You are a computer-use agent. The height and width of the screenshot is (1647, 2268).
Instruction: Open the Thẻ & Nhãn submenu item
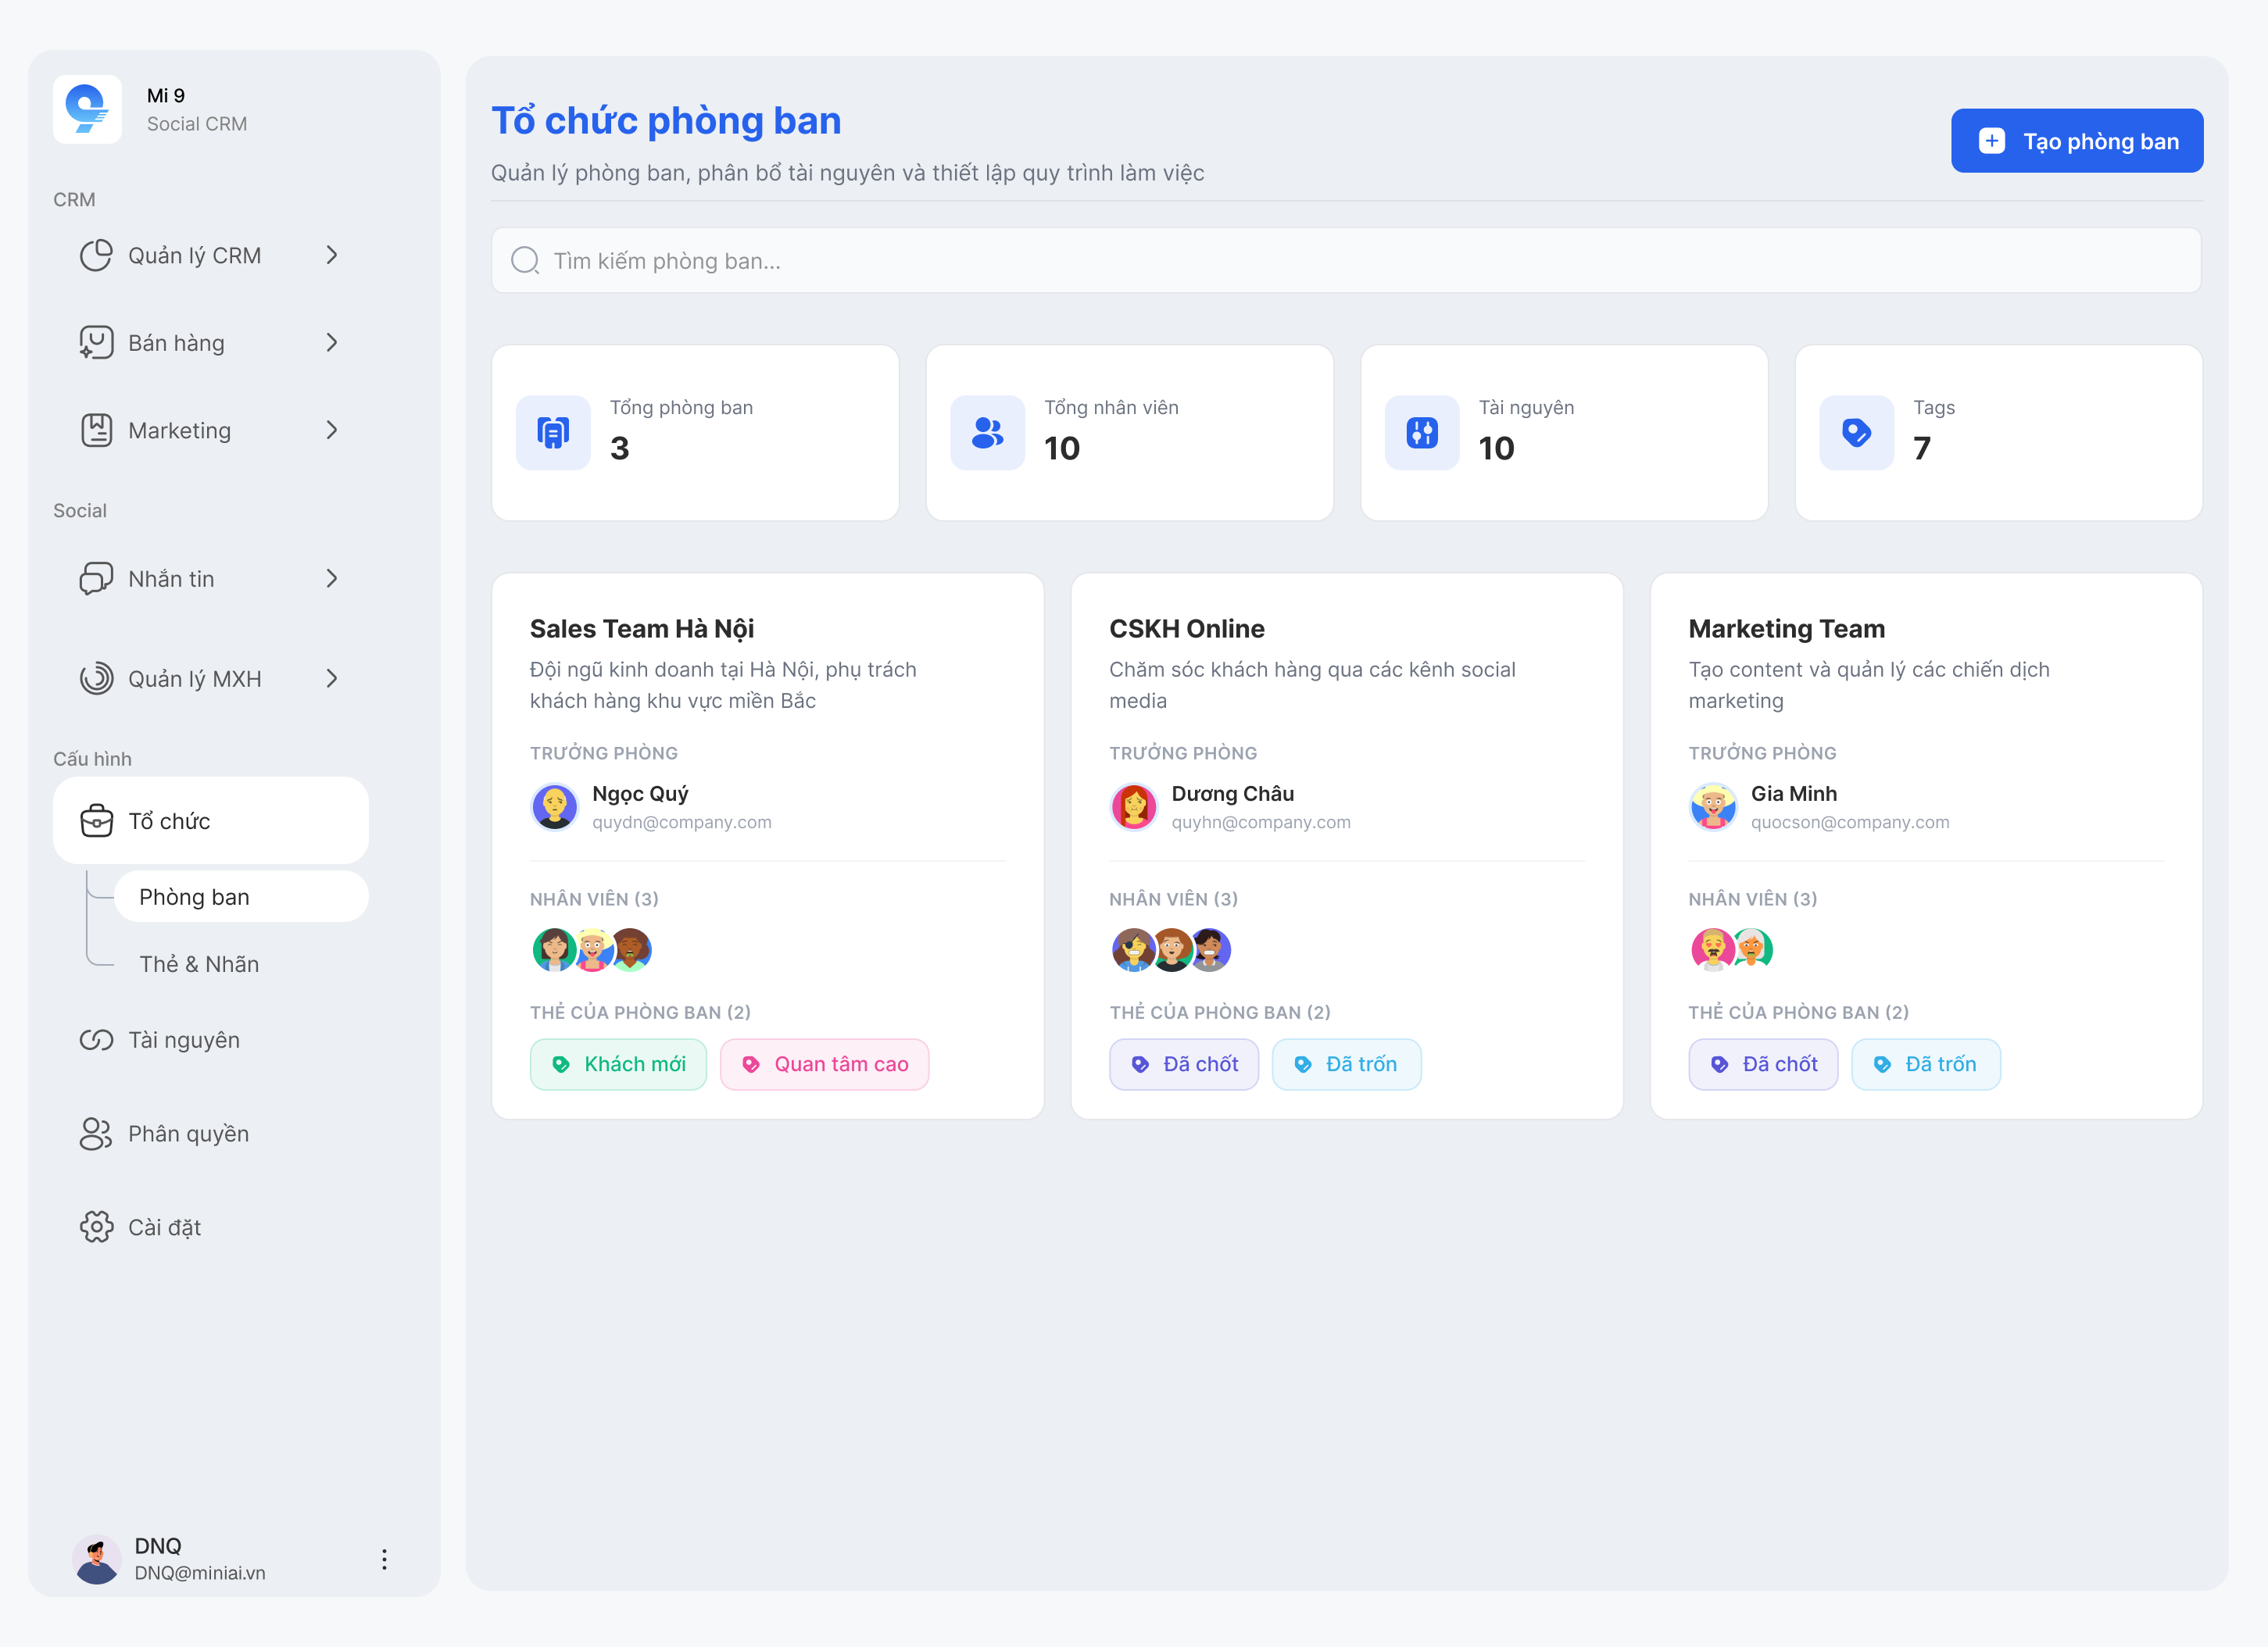pyautogui.click(x=199, y=964)
